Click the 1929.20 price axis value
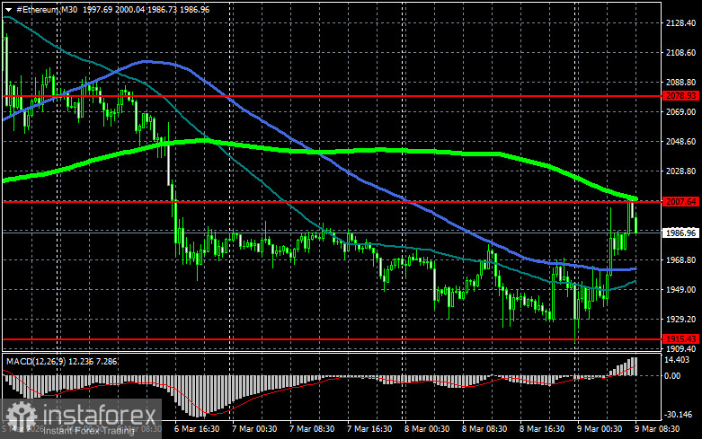The height and width of the screenshot is (439, 702). click(681, 320)
